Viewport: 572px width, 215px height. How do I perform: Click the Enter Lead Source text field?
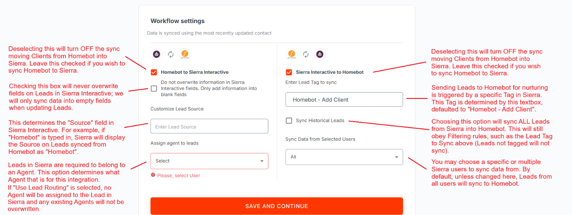(209, 127)
